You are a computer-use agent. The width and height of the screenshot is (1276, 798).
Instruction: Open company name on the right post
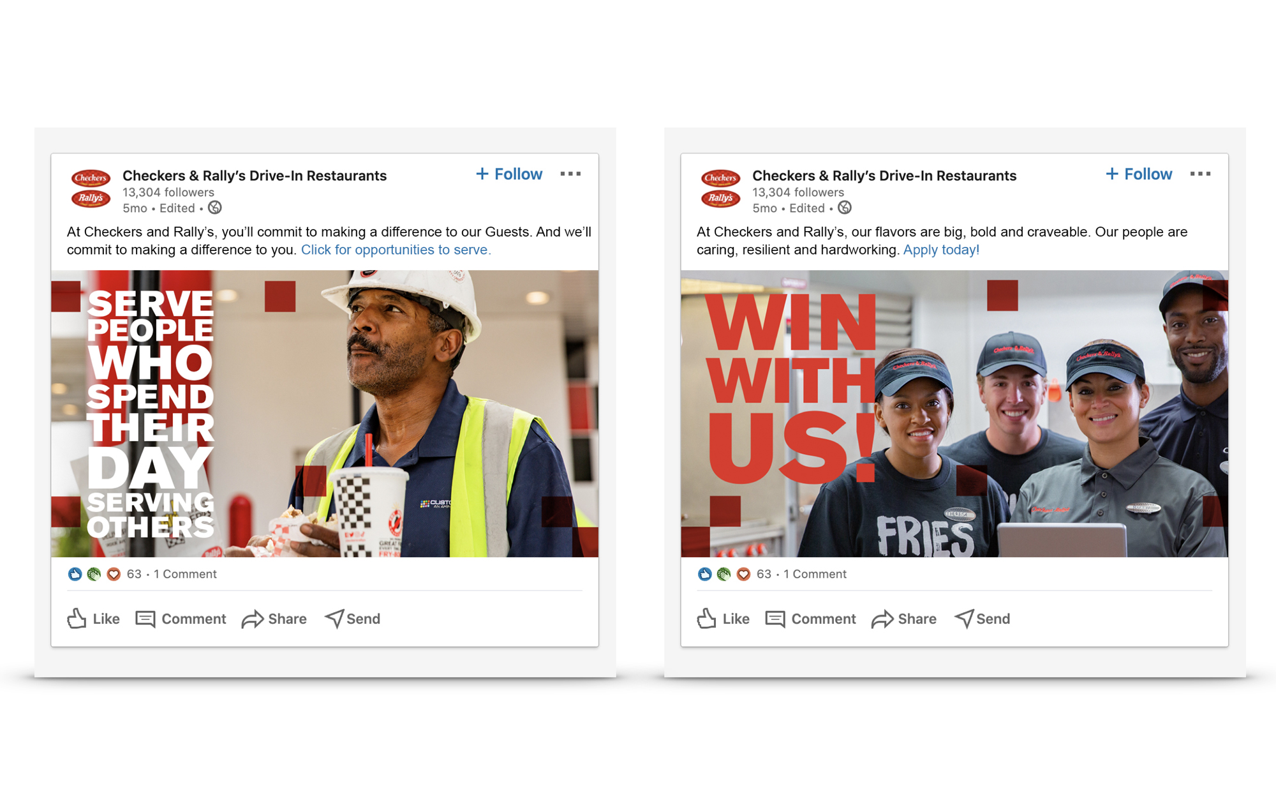coord(884,176)
